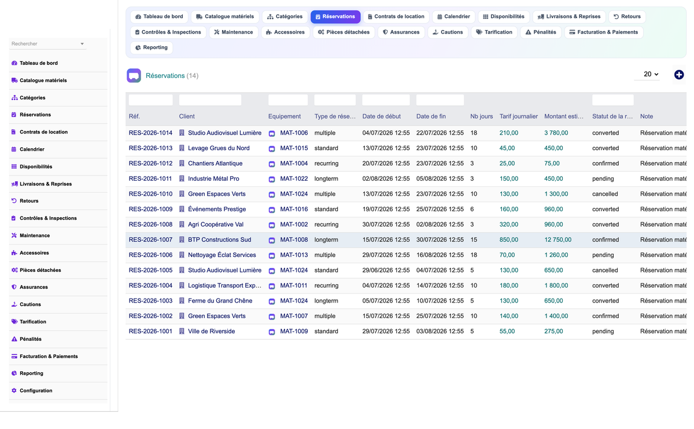
Task: Click the equipment icon next to MAT-1022
Action: click(x=272, y=179)
